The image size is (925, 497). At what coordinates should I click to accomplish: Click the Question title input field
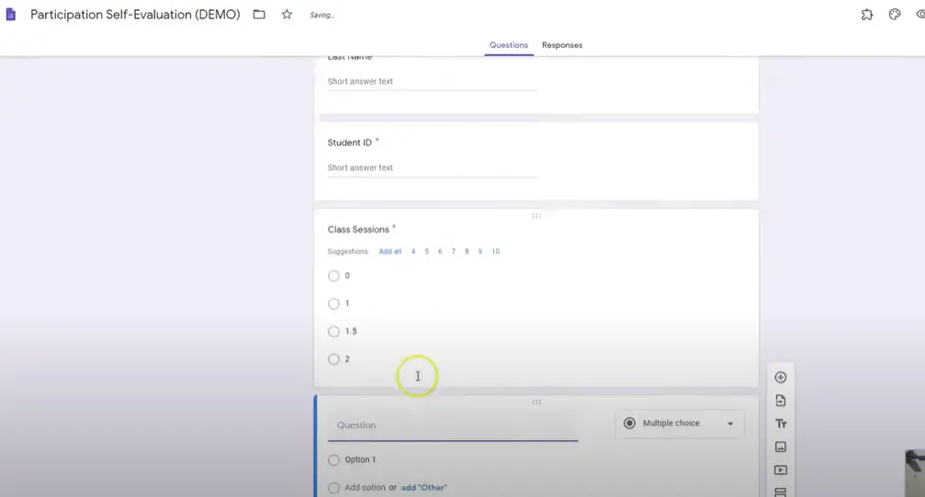452,426
